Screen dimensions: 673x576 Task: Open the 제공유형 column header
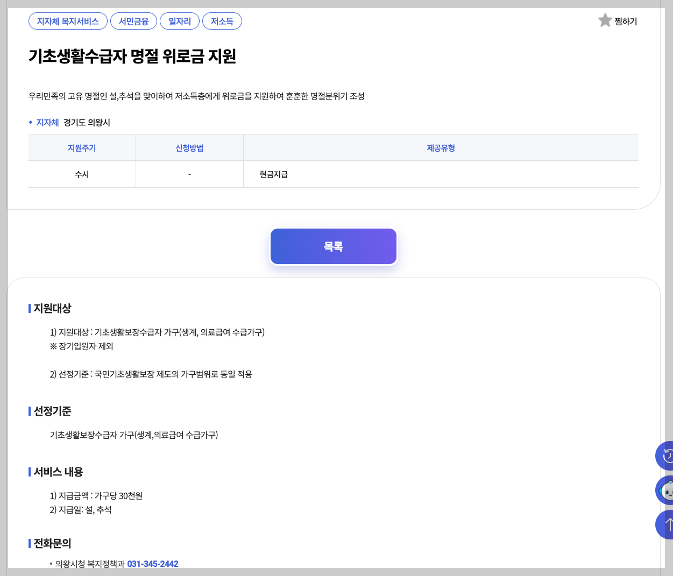tap(441, 148)
